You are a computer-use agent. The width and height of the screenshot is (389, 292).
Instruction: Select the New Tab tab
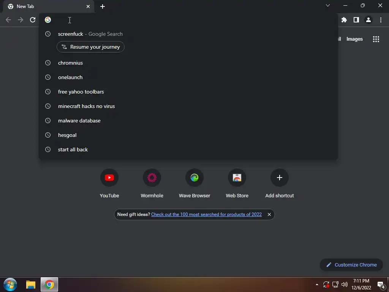[x=48, y=6]
